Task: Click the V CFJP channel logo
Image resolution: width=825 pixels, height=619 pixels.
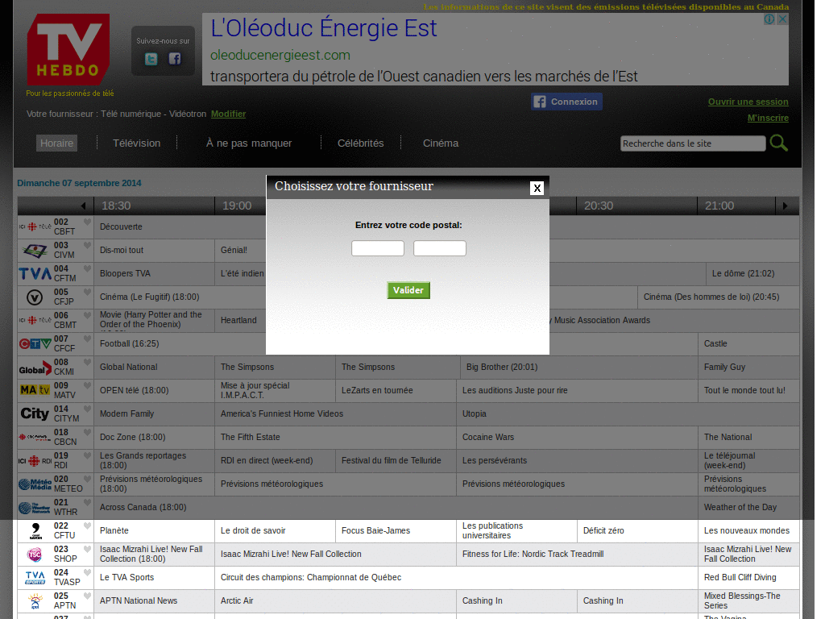Action: (x=35, y=297)
